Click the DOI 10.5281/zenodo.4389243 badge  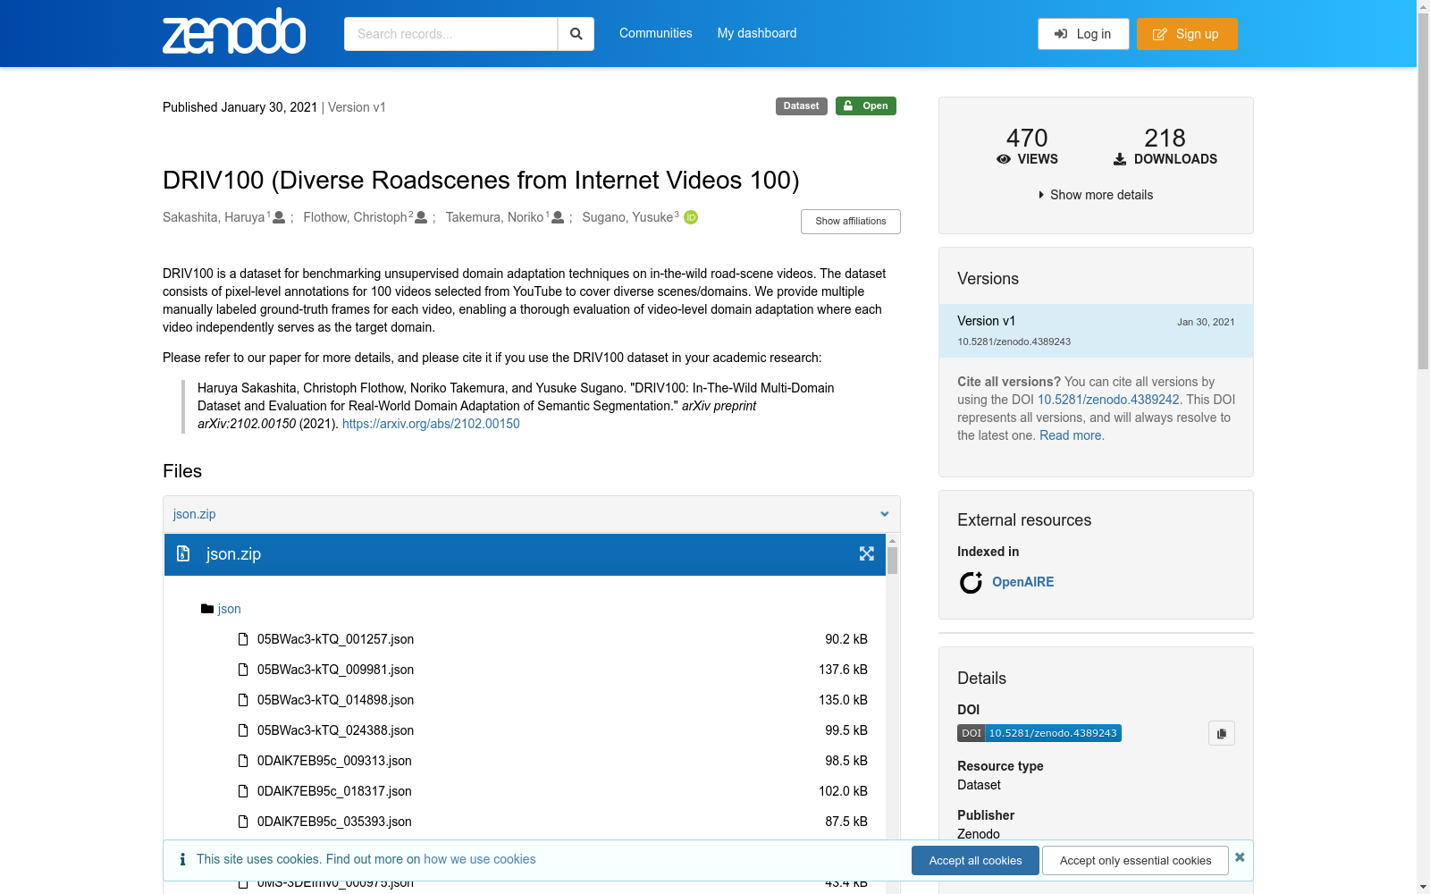point(1039,733)
